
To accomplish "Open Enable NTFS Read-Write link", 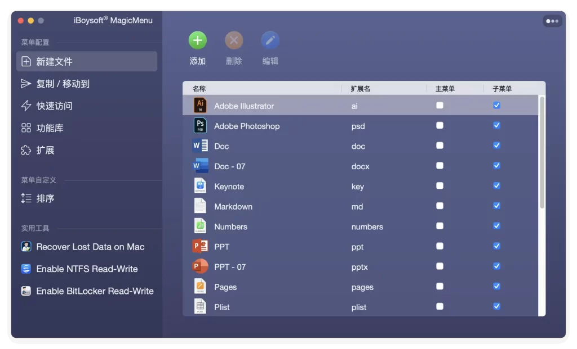I will [87, 269].
